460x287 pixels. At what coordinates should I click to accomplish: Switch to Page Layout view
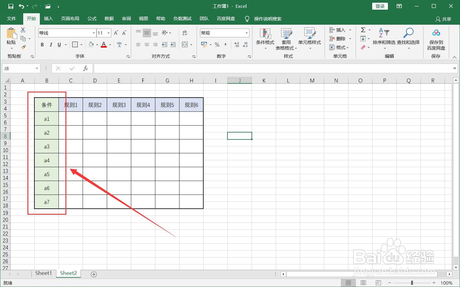[x=363, y=283]
